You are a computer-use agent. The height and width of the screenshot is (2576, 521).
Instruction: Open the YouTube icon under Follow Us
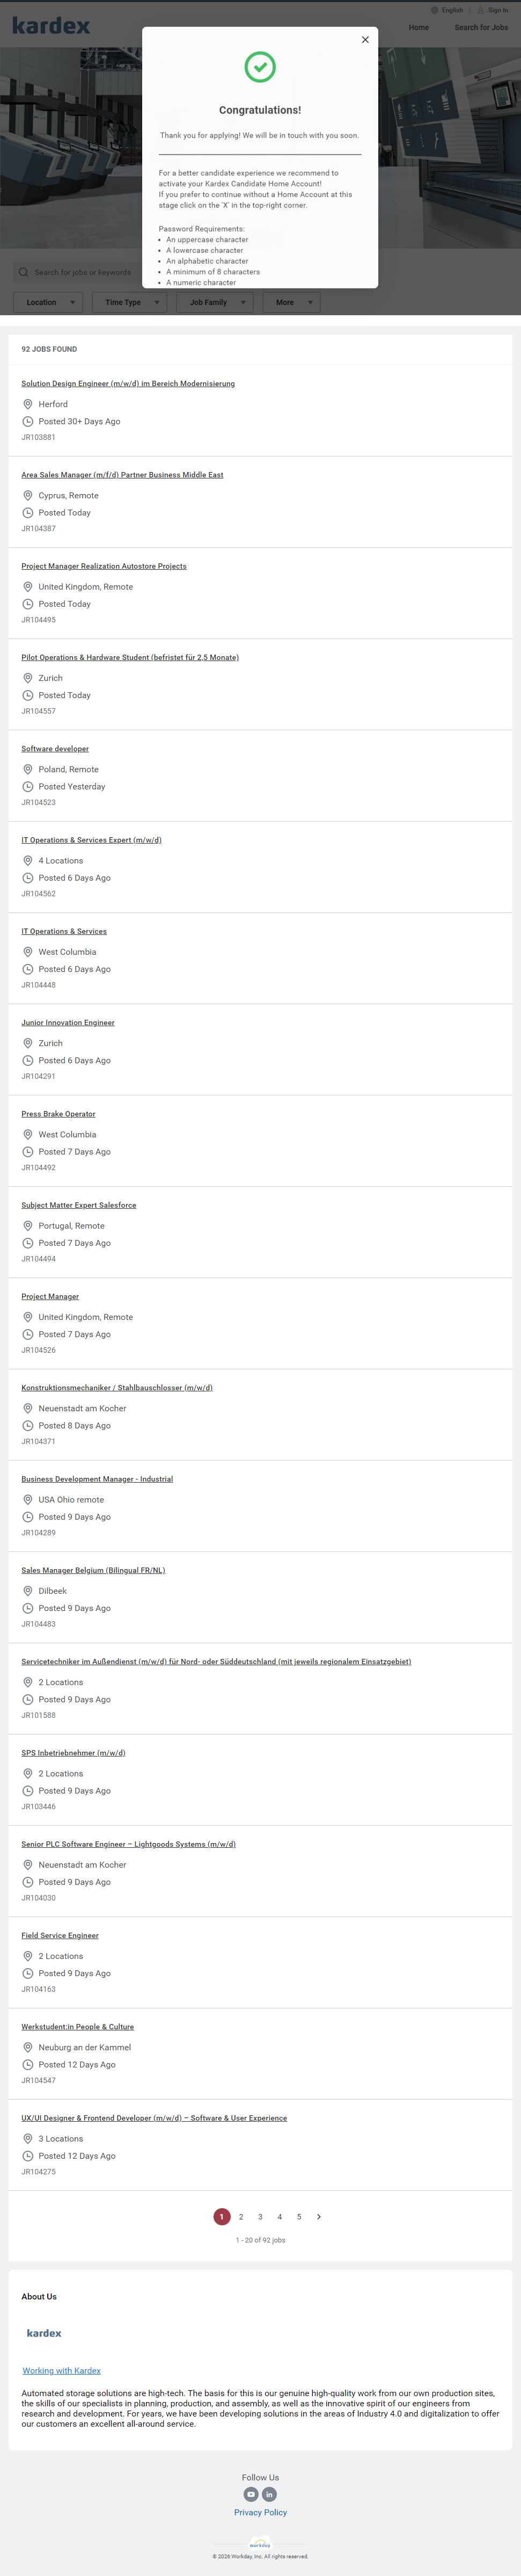[251, 2494]
